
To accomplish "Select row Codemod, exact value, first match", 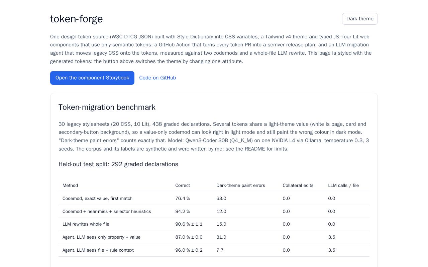I will coord(214,199).
